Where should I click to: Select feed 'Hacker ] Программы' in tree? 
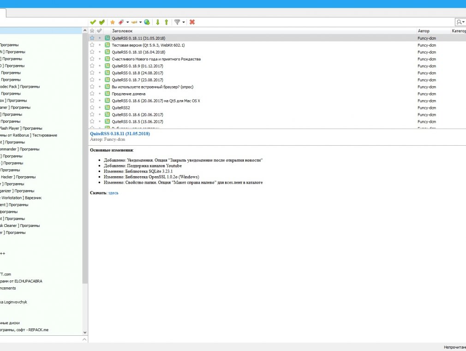click(x=18, y=177)
